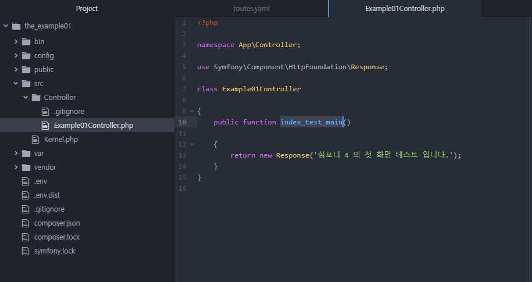
Task: Click the symfony.lock file icon
Action: pos(25,251)
